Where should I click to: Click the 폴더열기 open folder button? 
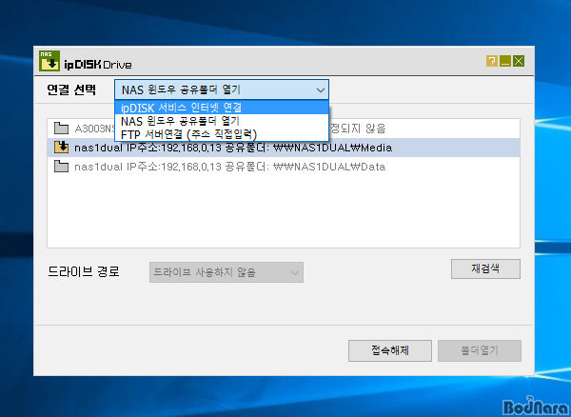tap(480, 350)
